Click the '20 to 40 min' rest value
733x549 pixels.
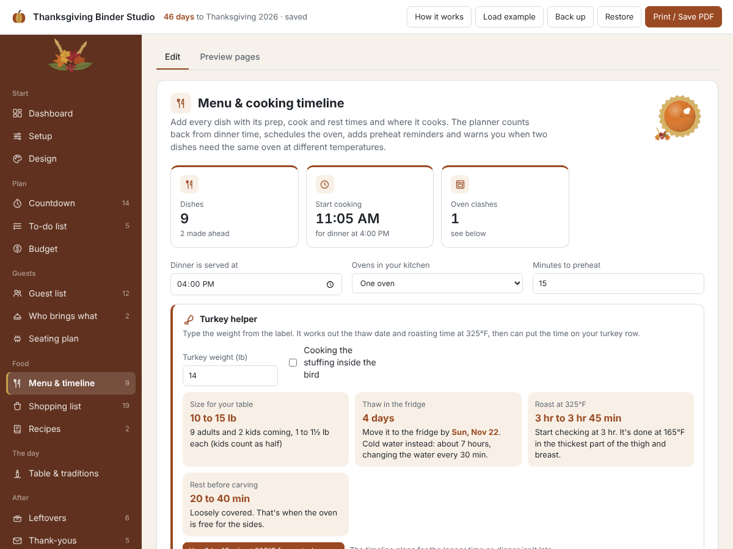(220, 498)
